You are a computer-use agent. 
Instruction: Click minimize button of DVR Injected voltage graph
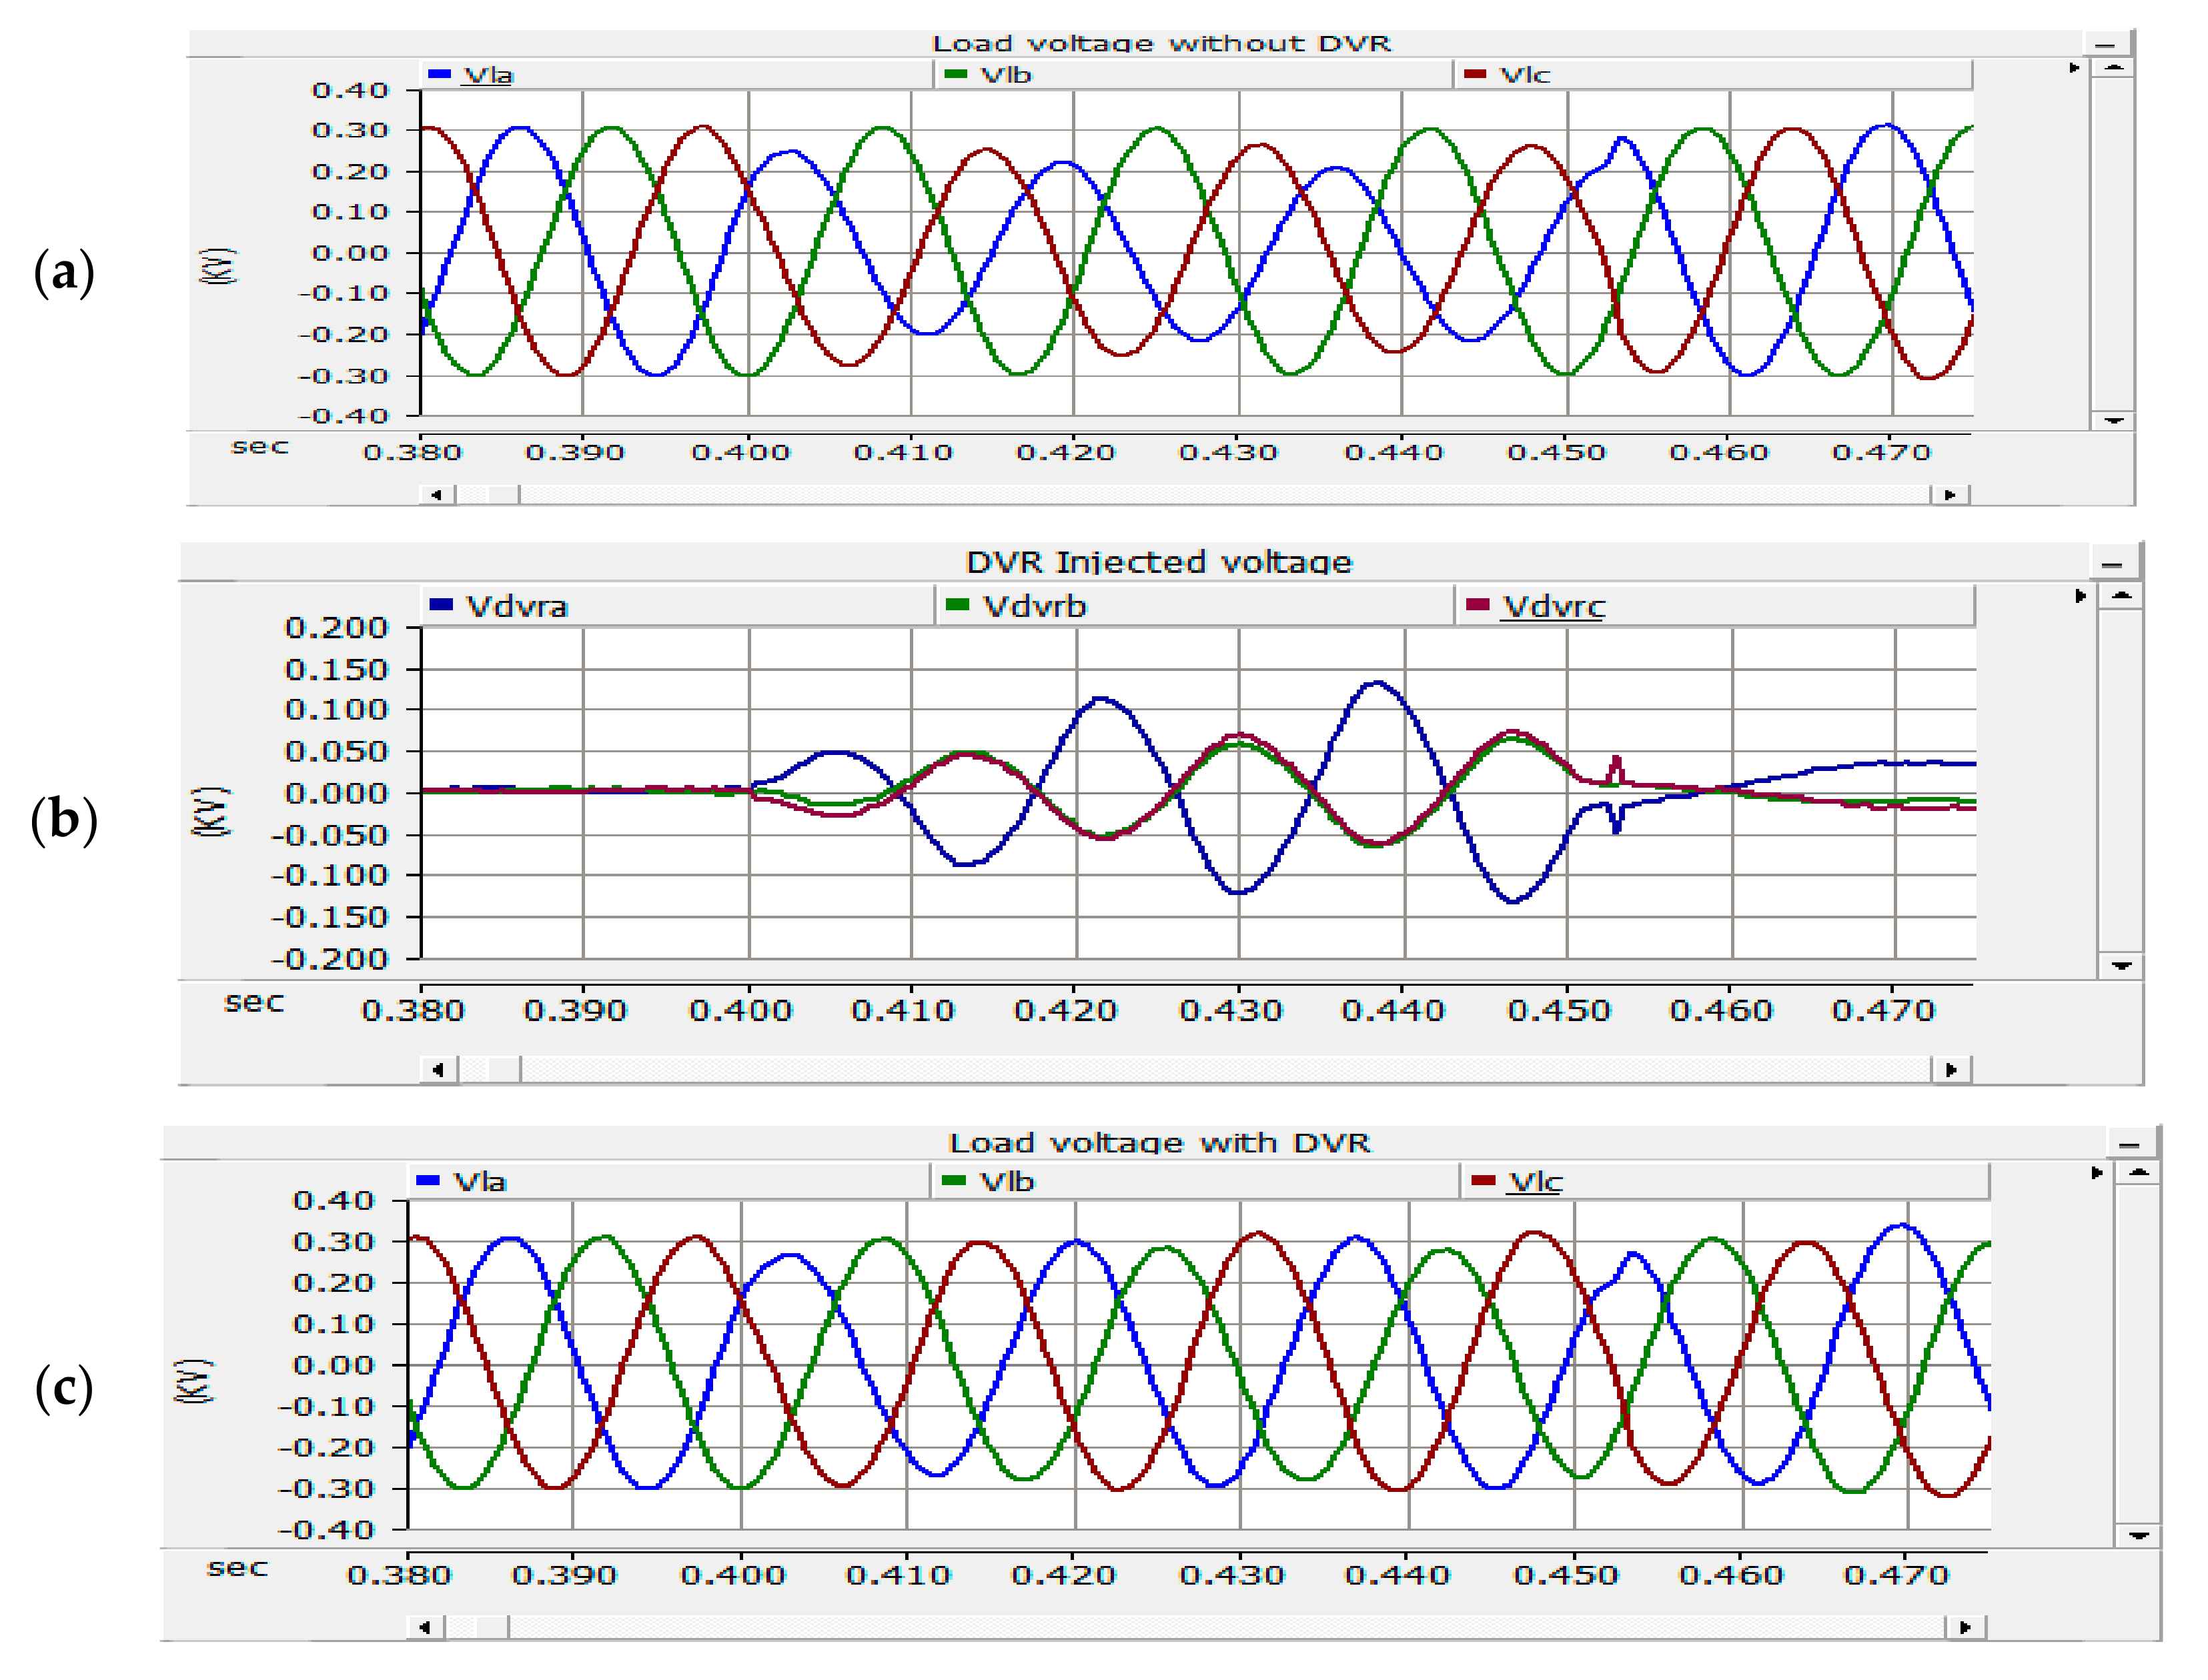click(2111, 564)
